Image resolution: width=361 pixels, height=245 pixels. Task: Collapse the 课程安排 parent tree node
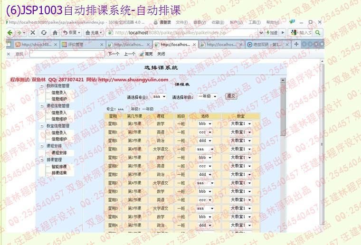point(42,146)
